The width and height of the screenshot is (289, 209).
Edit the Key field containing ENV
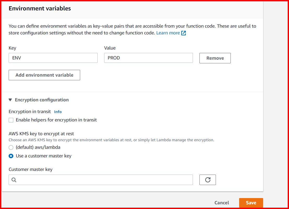tap(53, 58)
